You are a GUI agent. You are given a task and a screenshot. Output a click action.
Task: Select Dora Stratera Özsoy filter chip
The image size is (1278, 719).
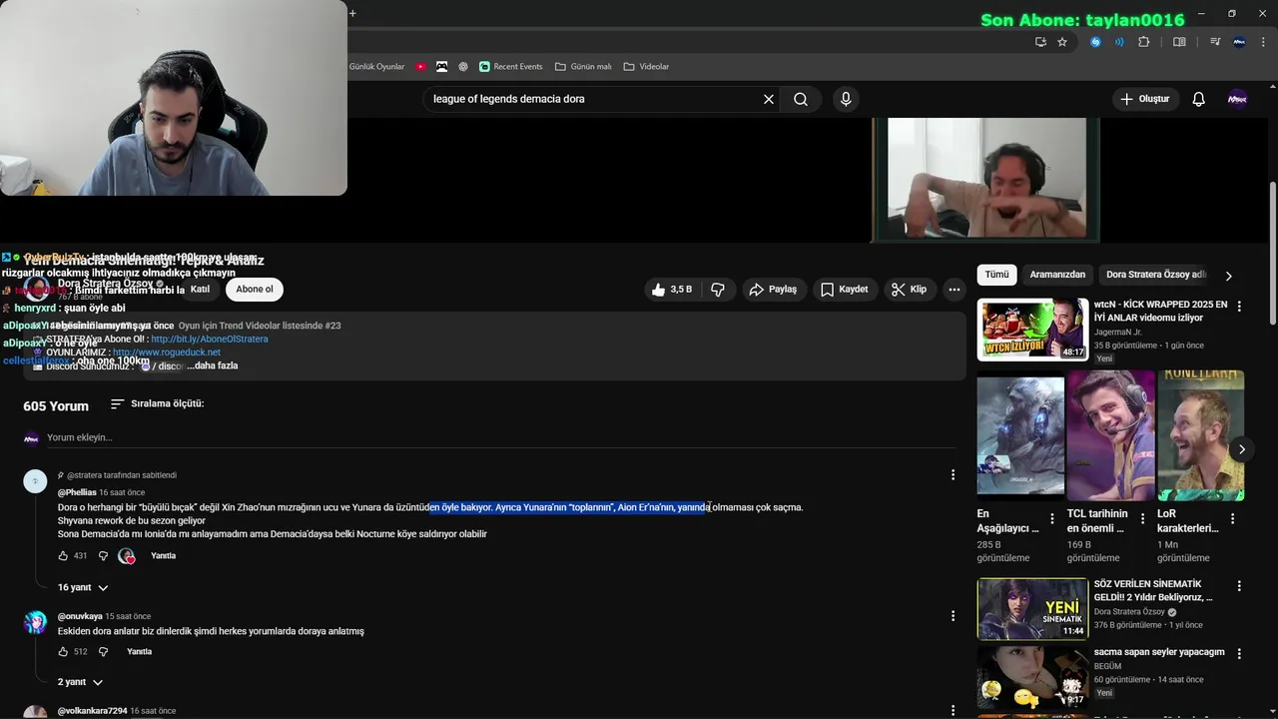click(x=1156, y=275)
